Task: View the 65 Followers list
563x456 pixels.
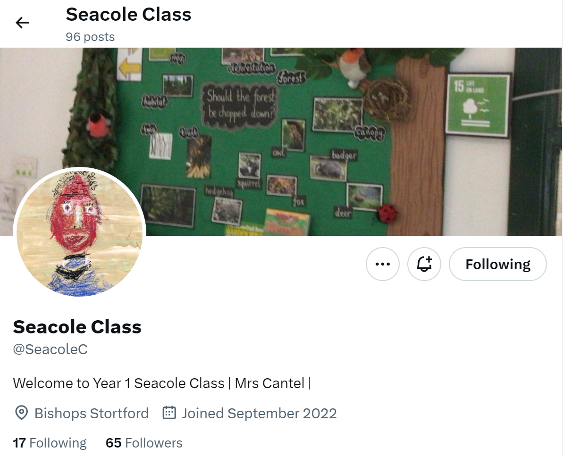Action: [144, 443]
